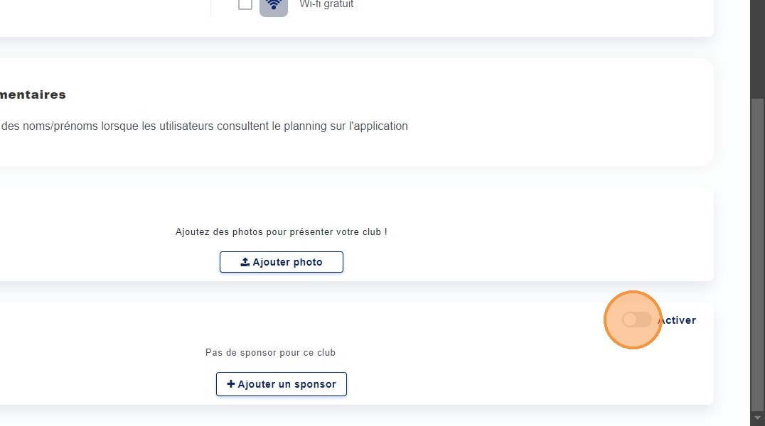
Task: Enable the sponsor Activer toggle switch
Action: [636, 320]
